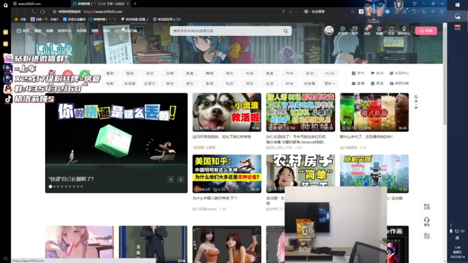Select the 游戏 category tag
The width and height of the screenshot is (468, 263).
coord(170,84)
